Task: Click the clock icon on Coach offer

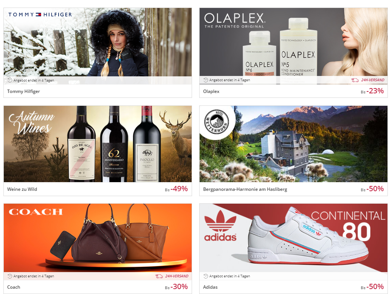Action: pos(10,276)
